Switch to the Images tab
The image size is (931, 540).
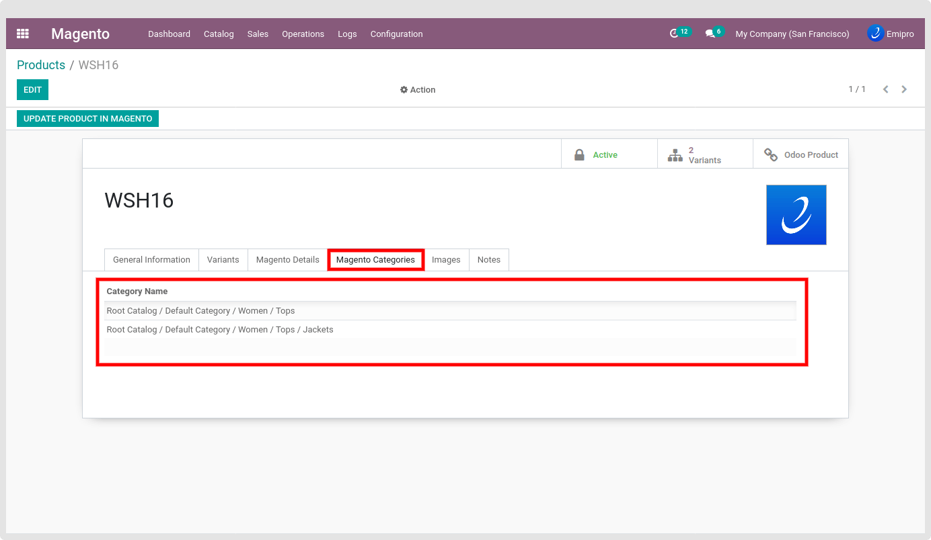click(x=446, y=260)
